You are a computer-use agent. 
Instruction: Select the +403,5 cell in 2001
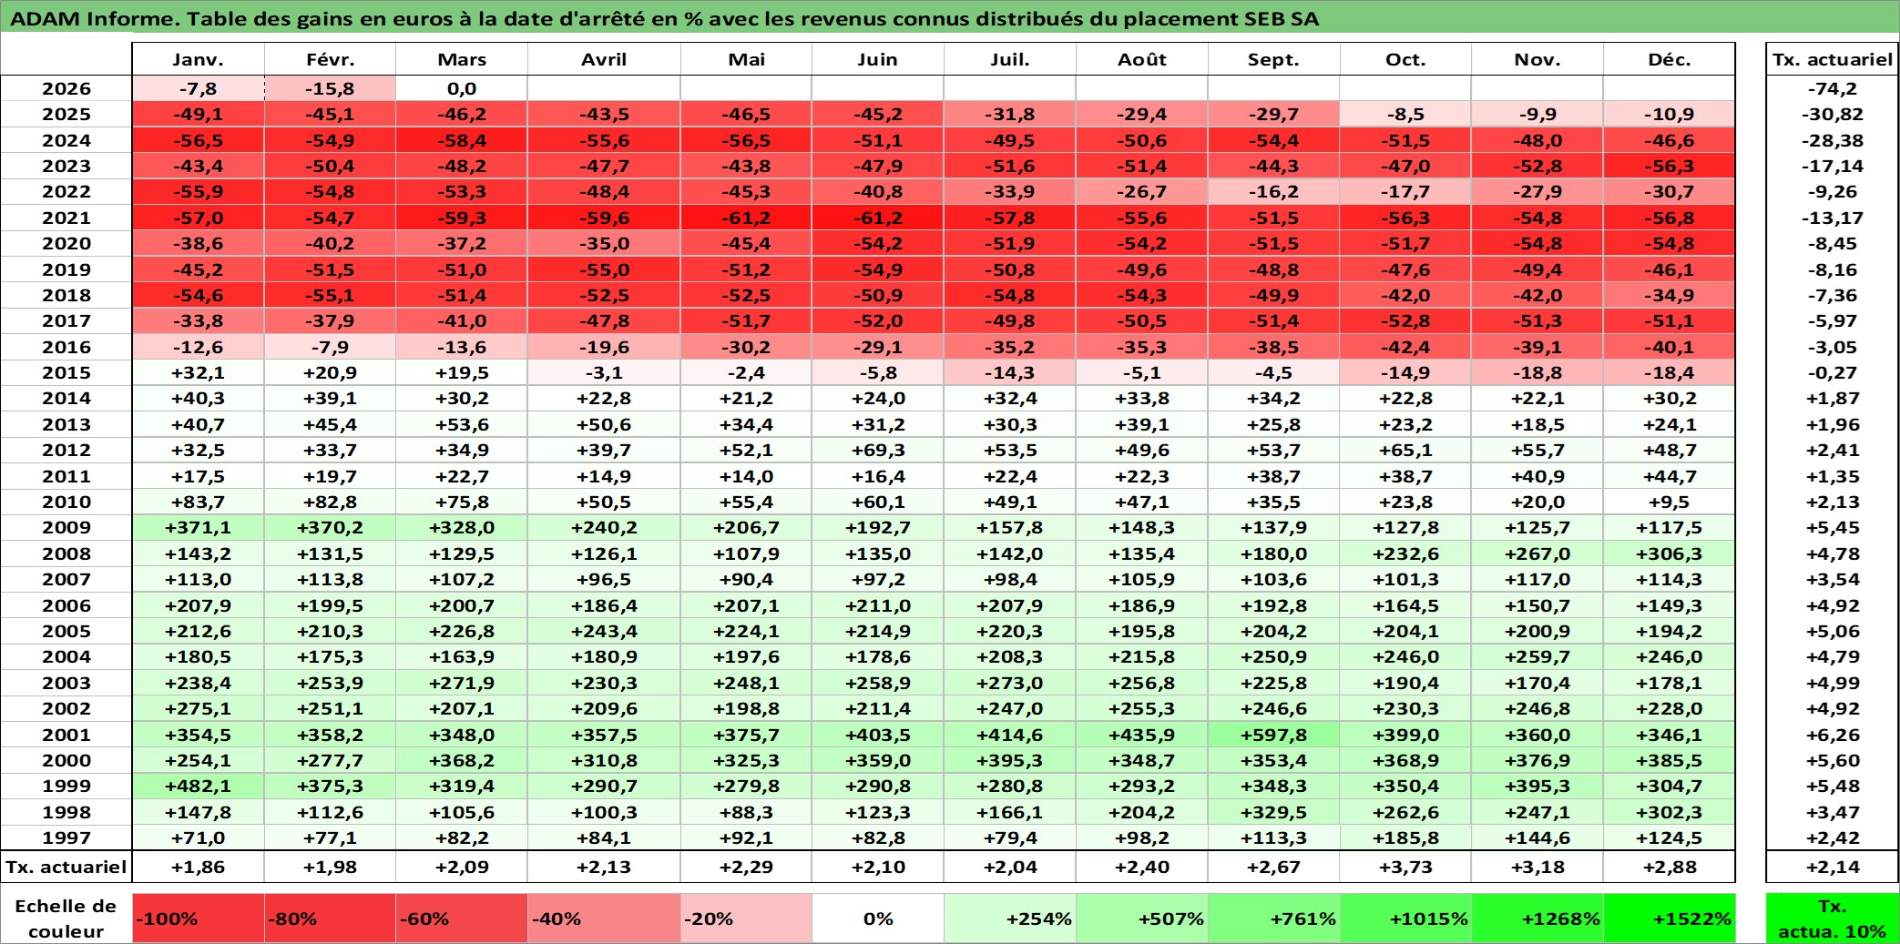pyautogui.click(x=878, y=735)
